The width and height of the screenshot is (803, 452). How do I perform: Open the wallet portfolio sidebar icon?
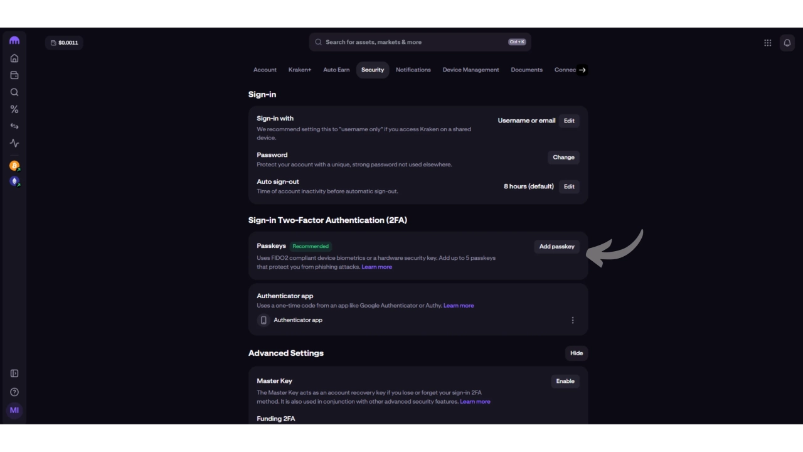(14, 75)
